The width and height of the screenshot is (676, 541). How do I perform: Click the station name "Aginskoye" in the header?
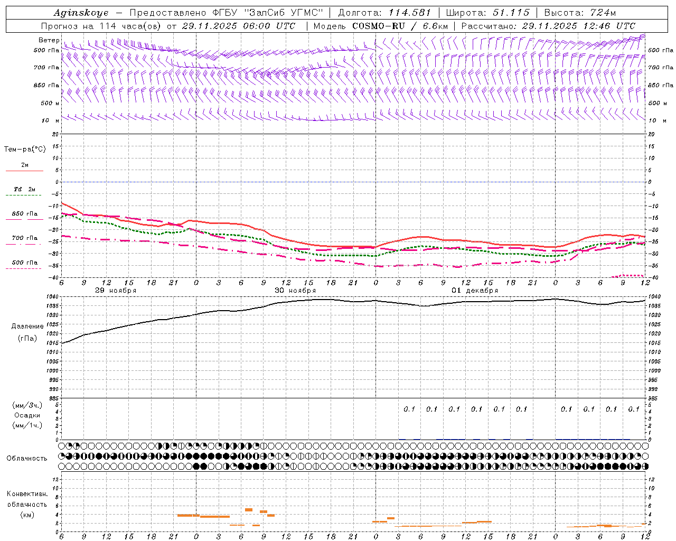tap(81, 13)
